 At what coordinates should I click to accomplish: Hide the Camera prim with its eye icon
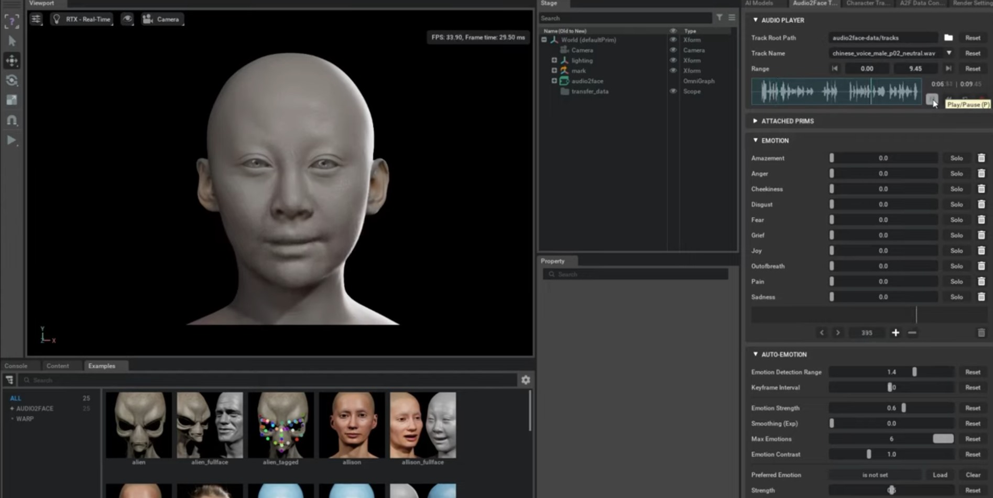tap(673, 50)
